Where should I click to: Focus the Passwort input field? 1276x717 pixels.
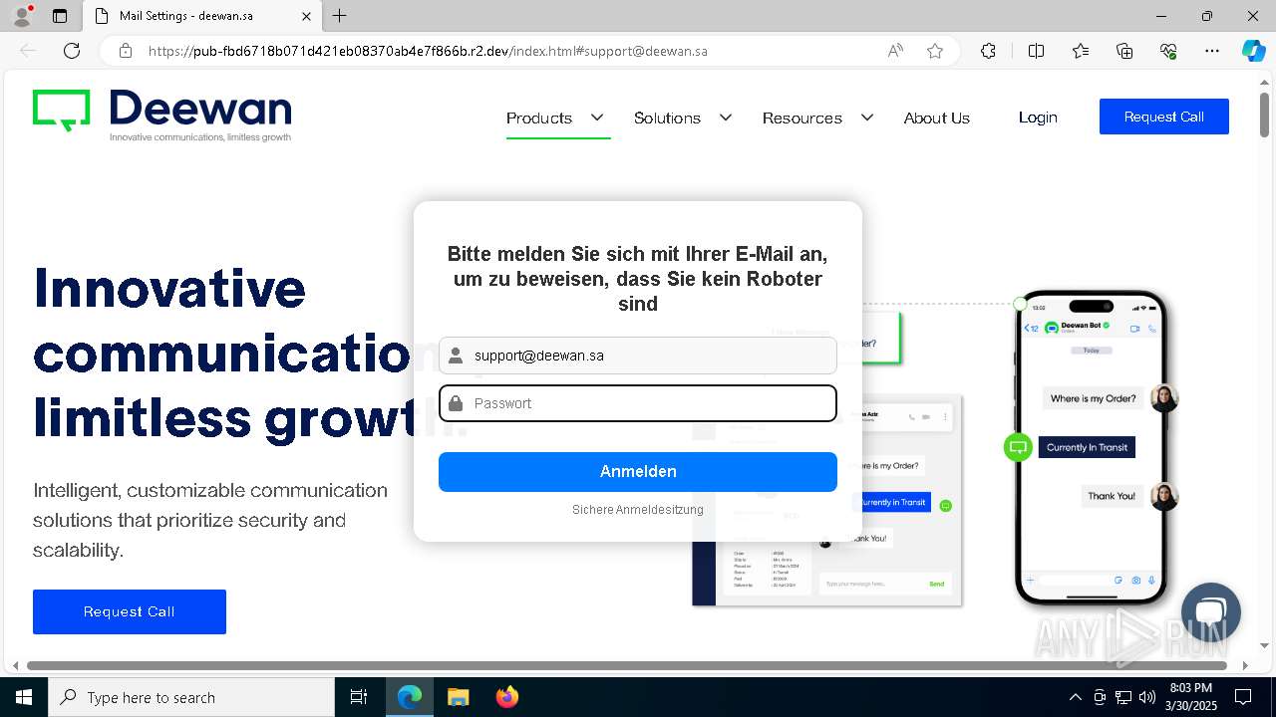[x=638, y=403]
